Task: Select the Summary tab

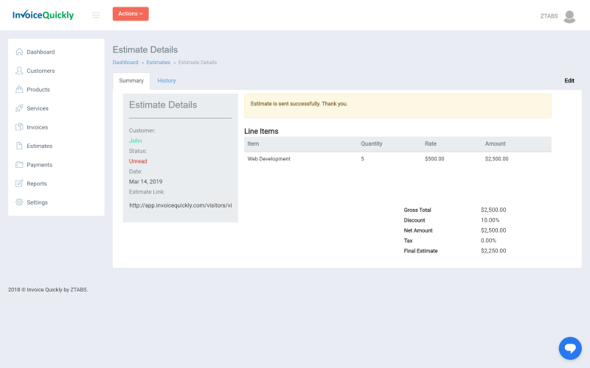Action: tap(131, 81)
